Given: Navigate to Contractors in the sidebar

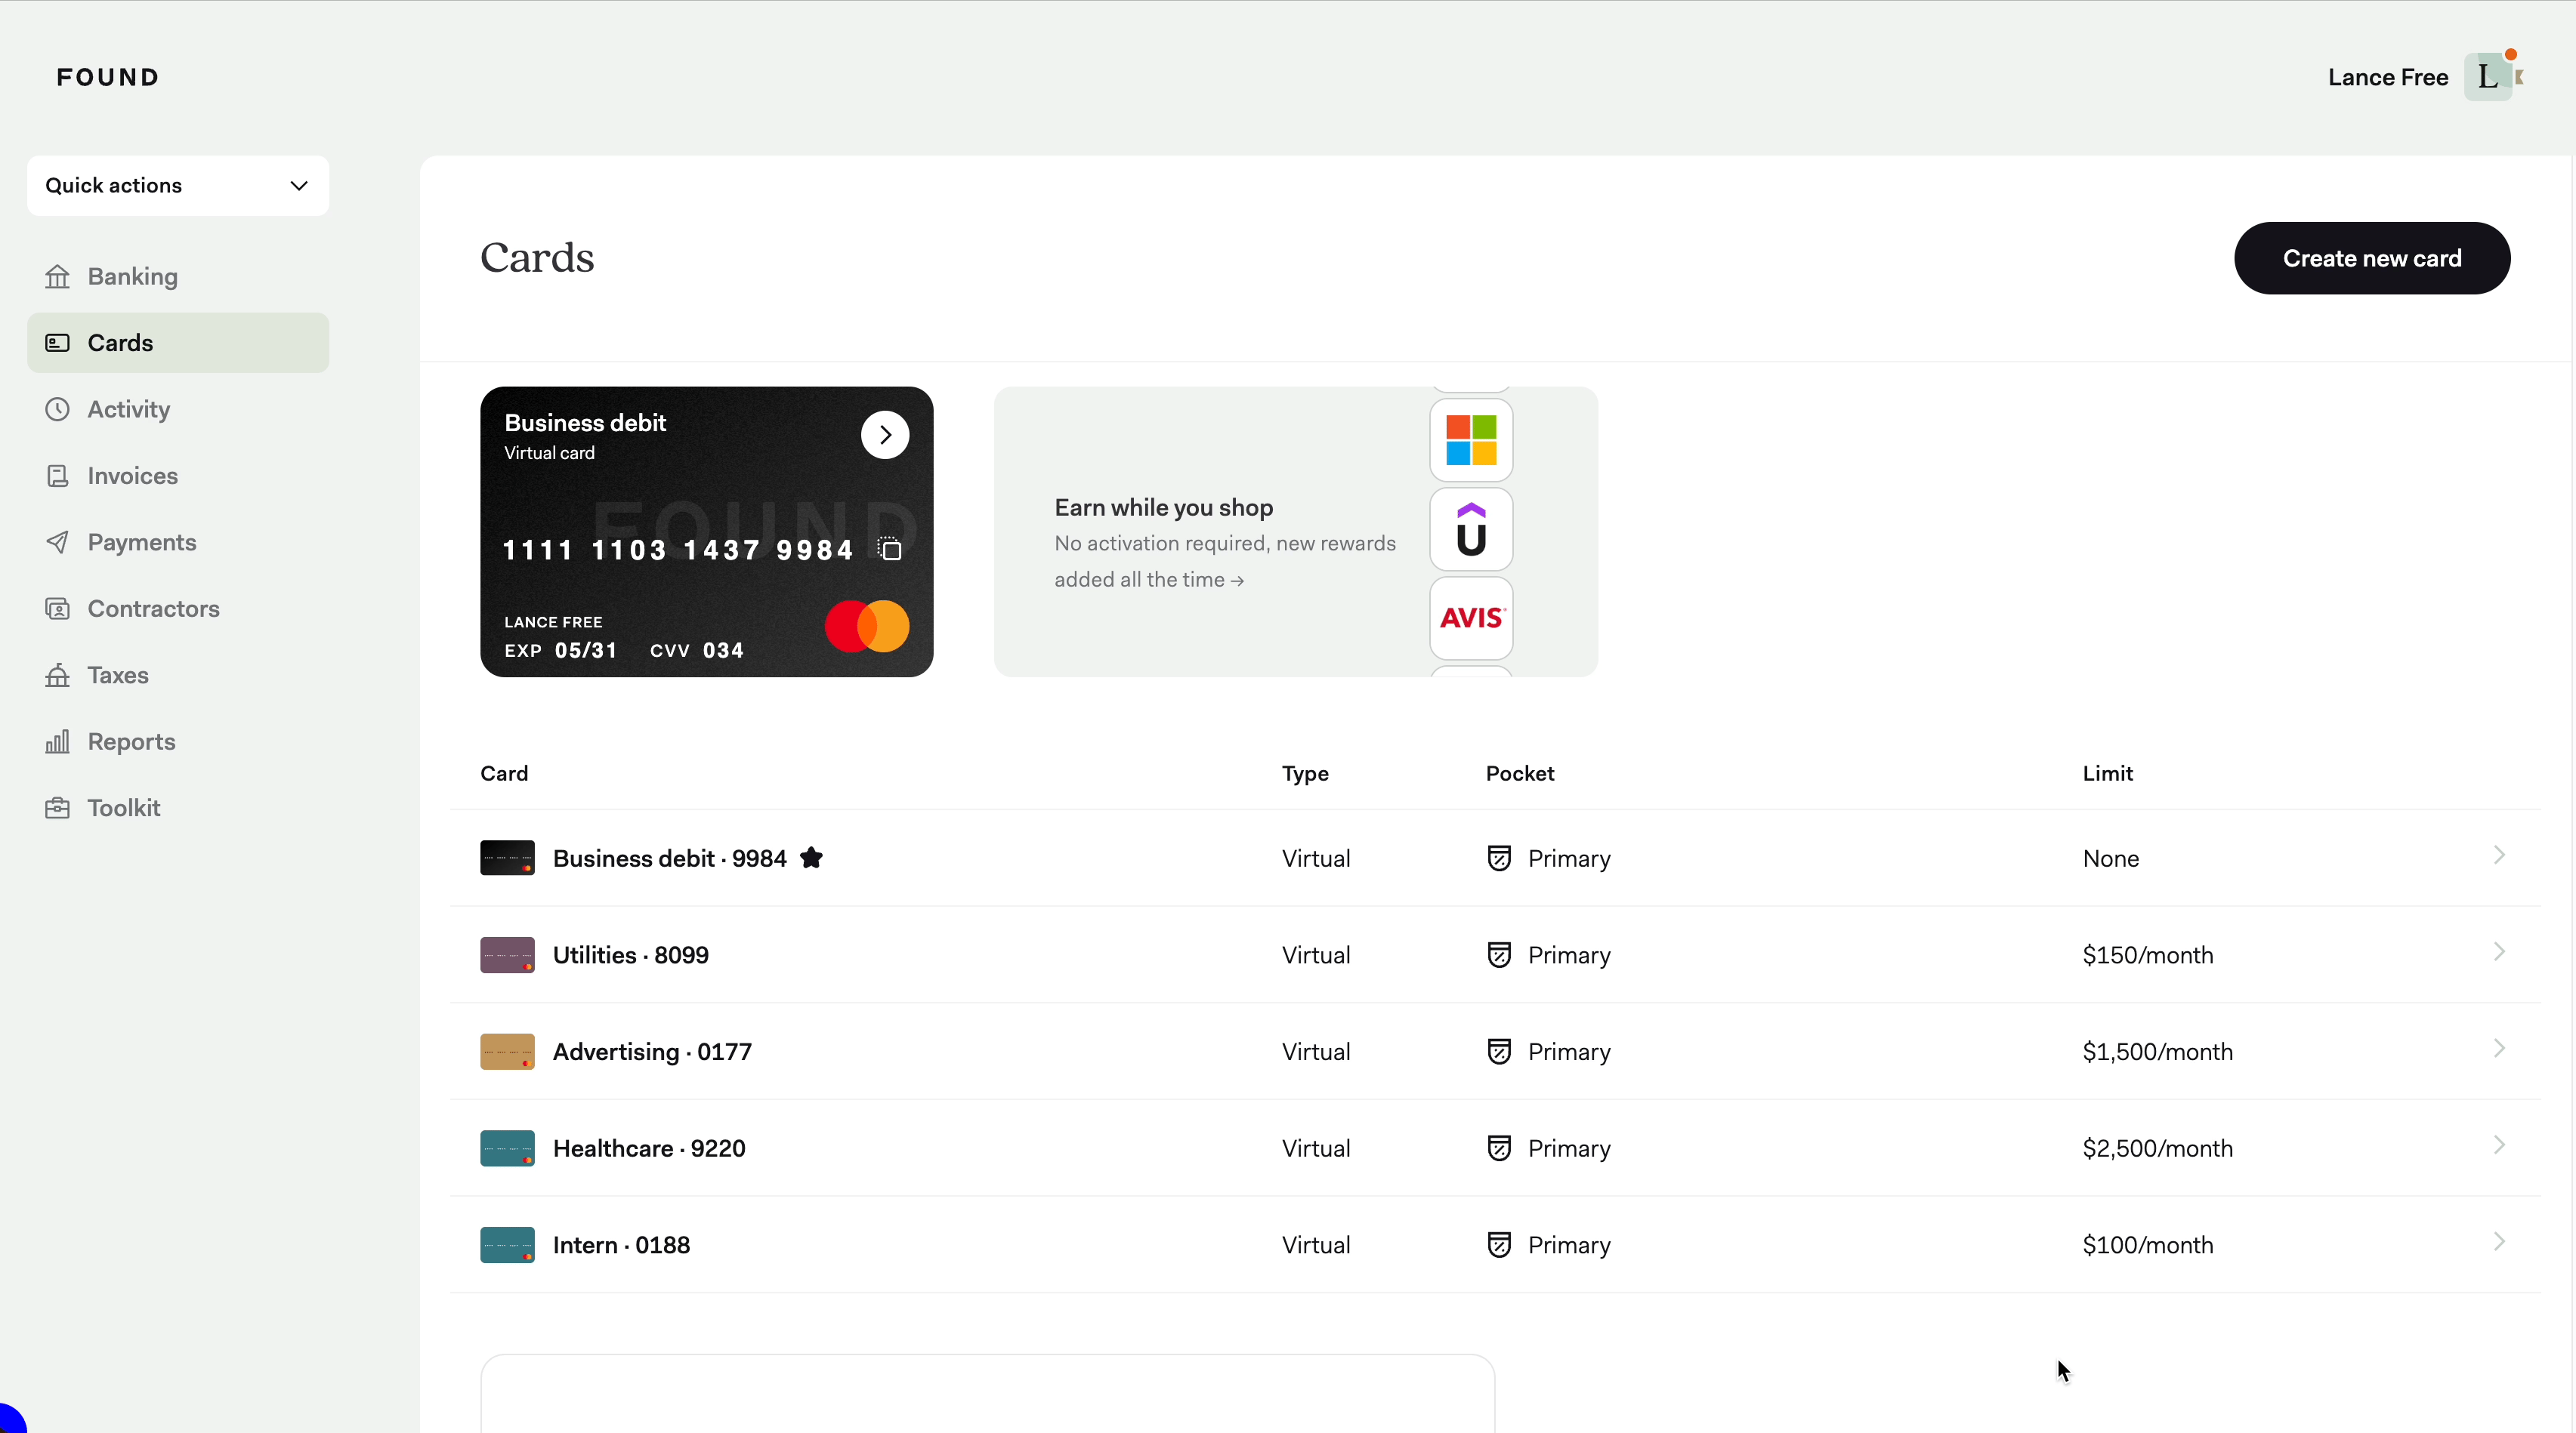Looking at the screenshot, I should coord(153,609).
